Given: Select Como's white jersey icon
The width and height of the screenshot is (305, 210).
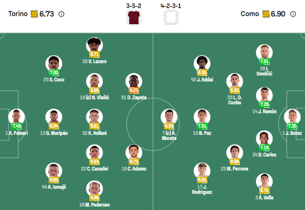Looking at the screenshot, I should click(x=171, y=17).
